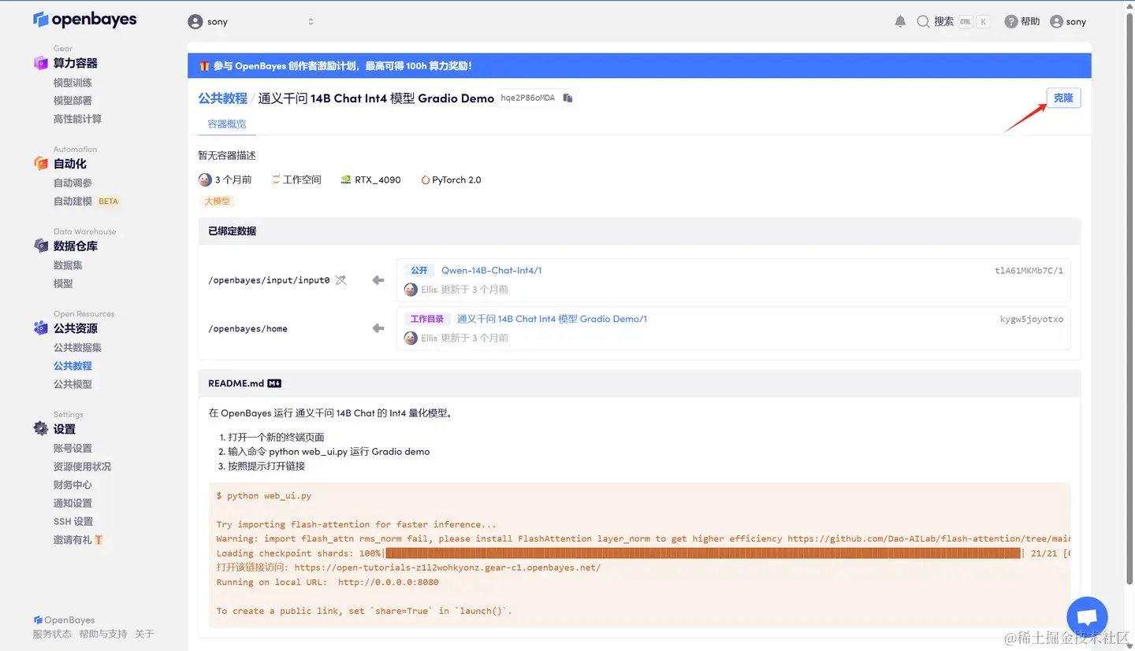Viewport: 1135px width, 651px height.
Task: Click the ID tlA61MKMb7C/1
Action: 1029,271
